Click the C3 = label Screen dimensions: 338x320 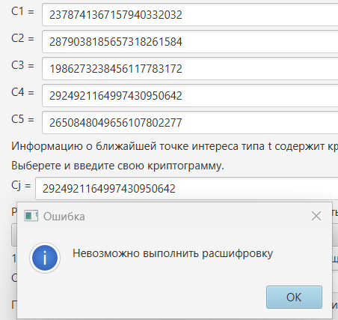coord(22,65)
